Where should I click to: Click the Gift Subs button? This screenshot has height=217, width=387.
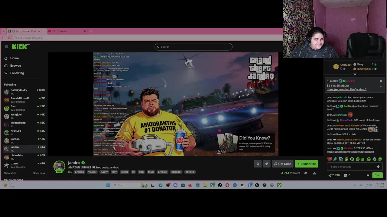[x=283, y=164]
